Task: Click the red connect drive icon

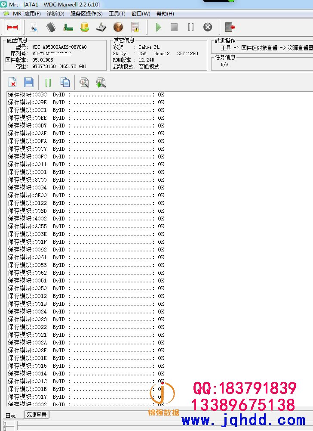Action: tap(12, 27)
